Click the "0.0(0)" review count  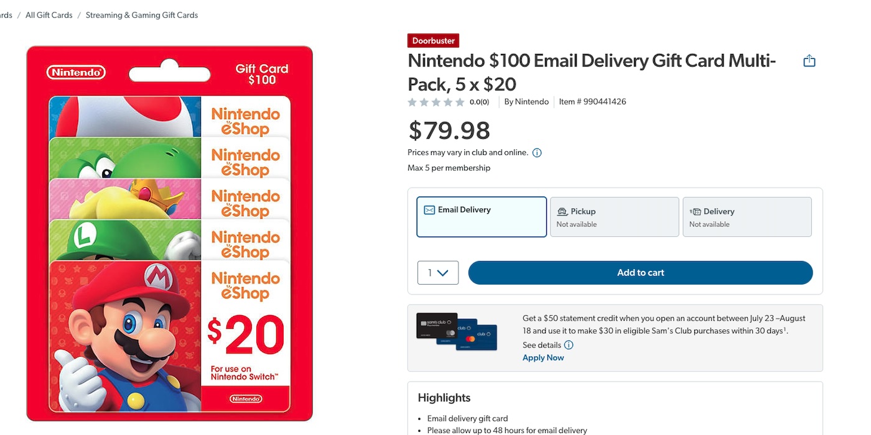click(x=479, y=101)
